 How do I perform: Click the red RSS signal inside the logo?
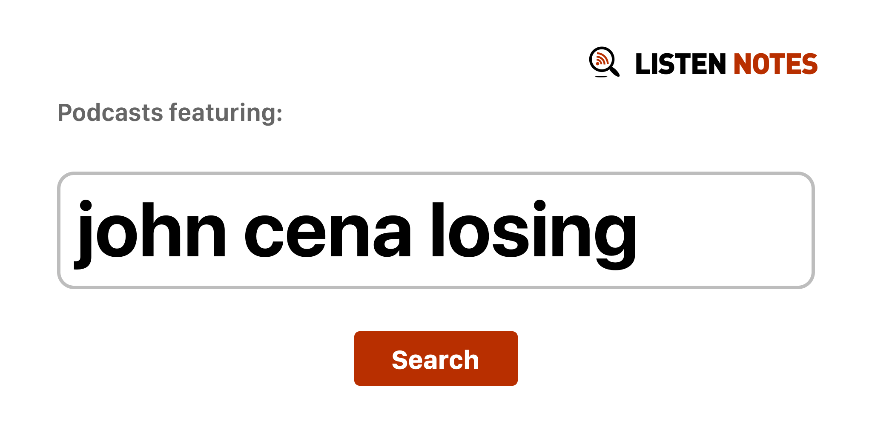(x=602, y=59)
